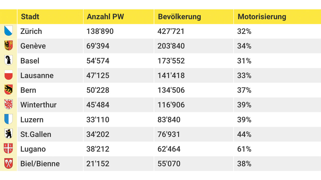Click Genève's car count 69'394

coord(98,46)
